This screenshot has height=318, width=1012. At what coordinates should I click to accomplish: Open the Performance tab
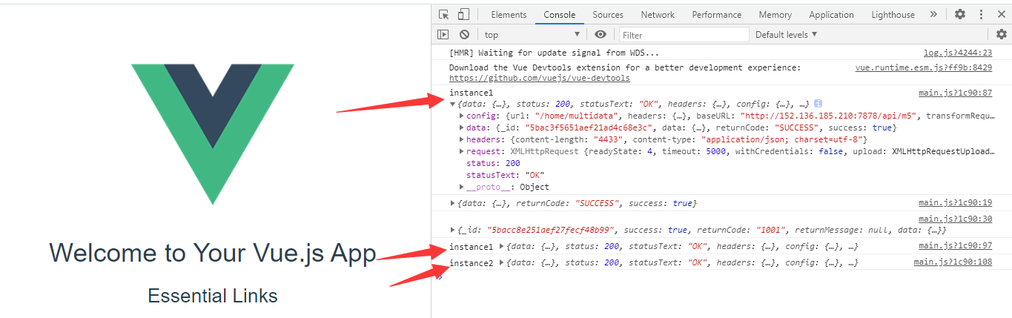tap(717, 14)
